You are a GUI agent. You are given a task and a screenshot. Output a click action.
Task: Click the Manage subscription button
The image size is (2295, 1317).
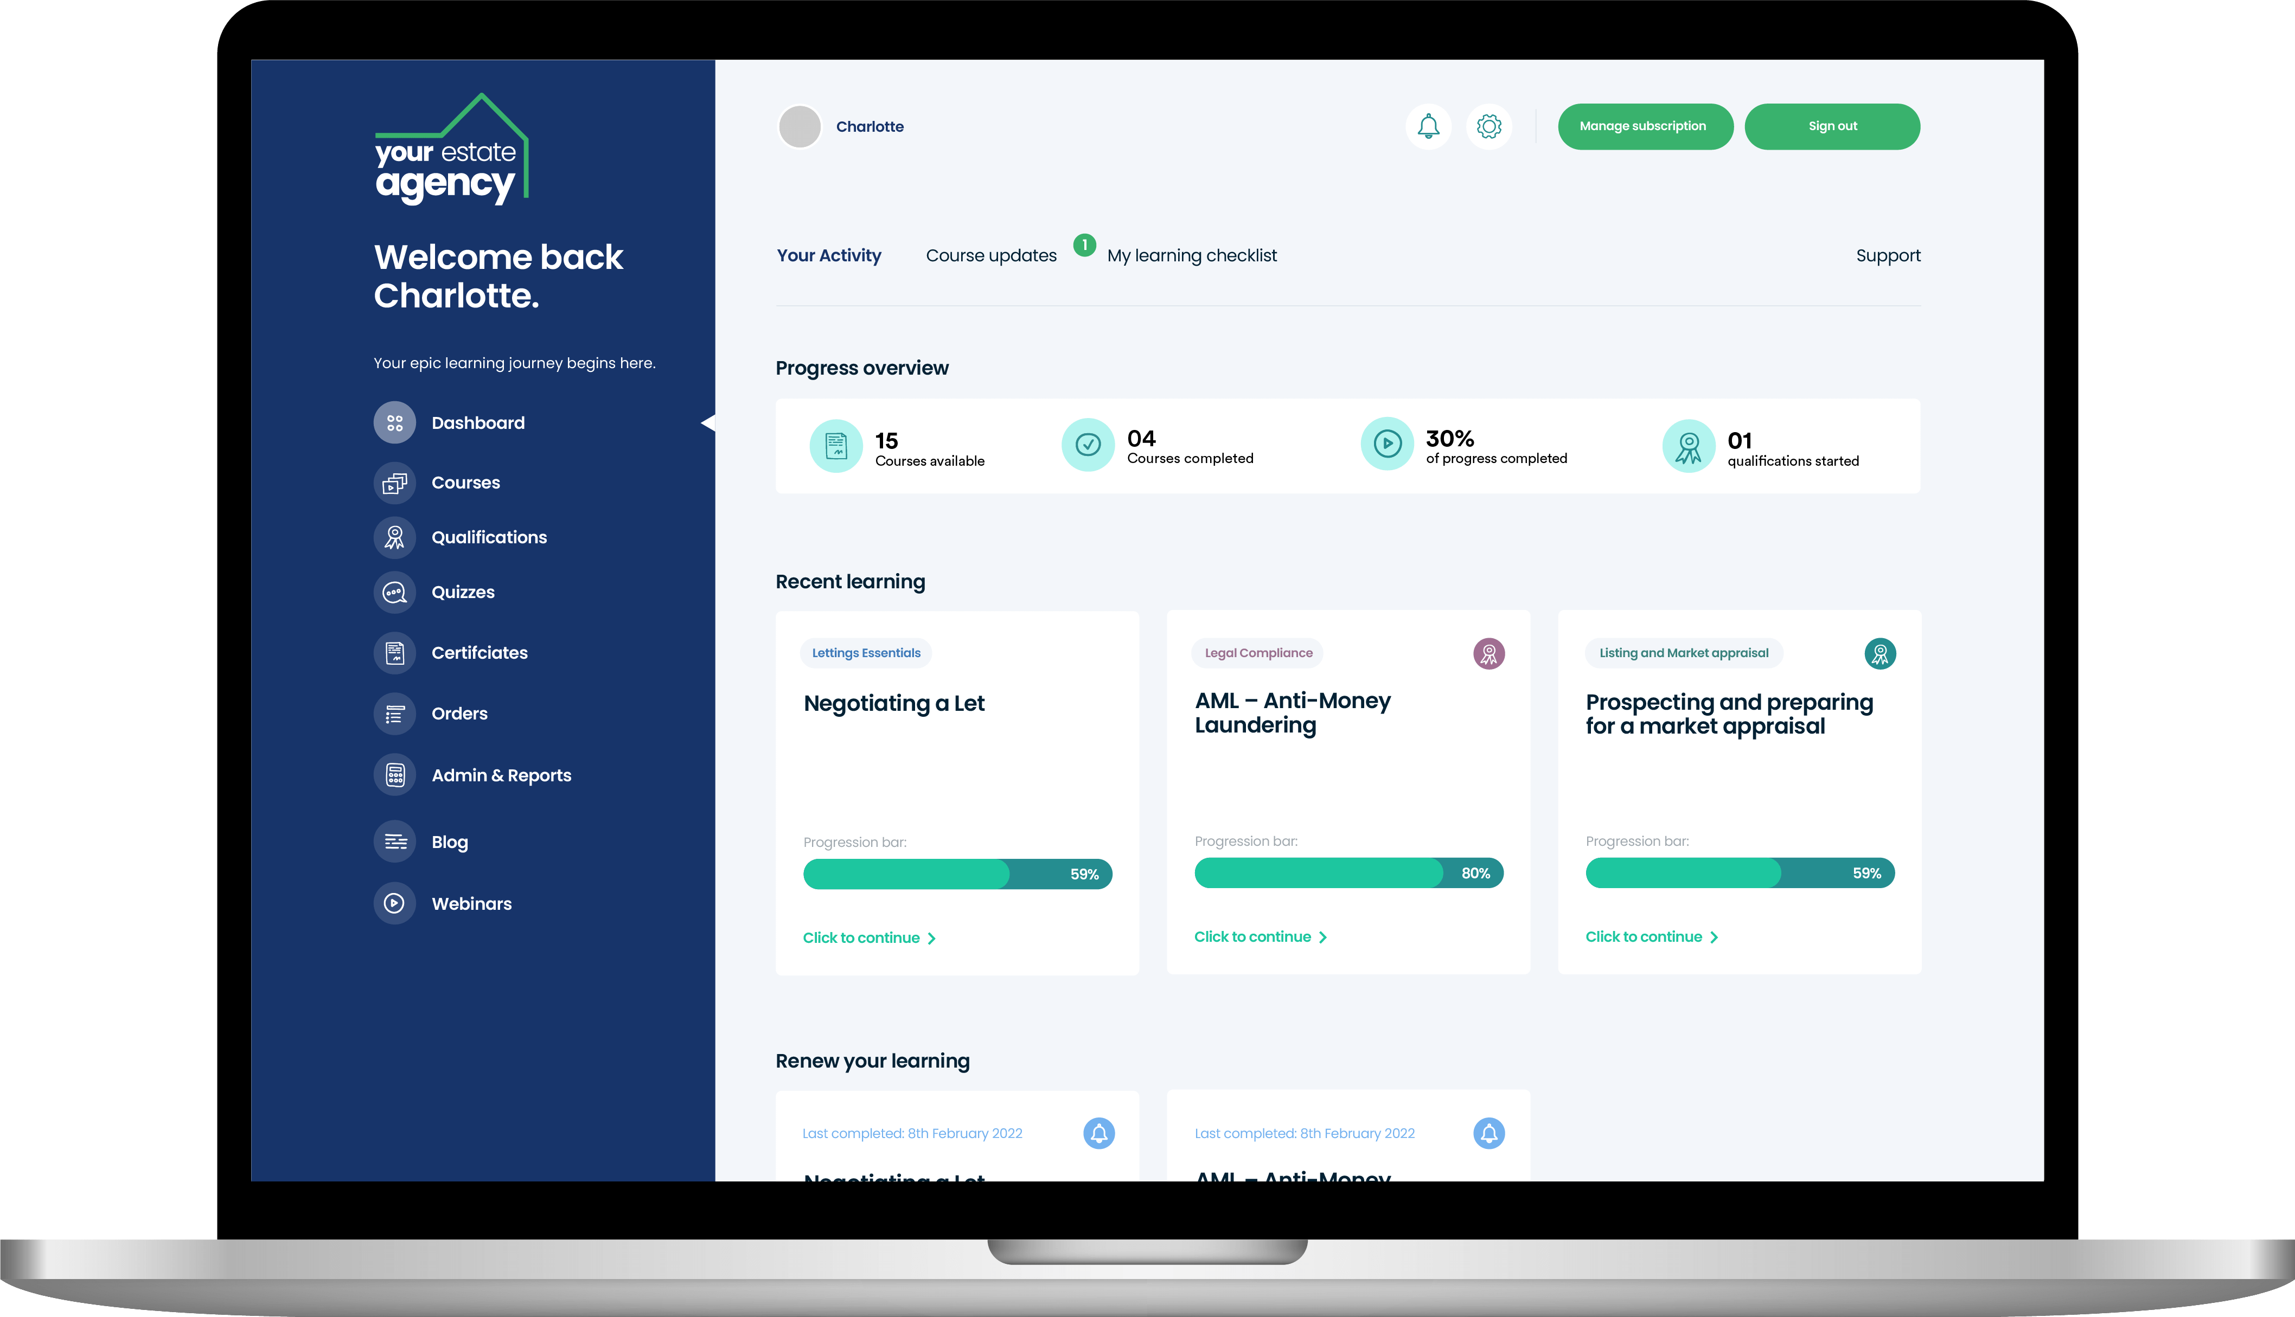pyautogui.click(x=1645, y=127)
